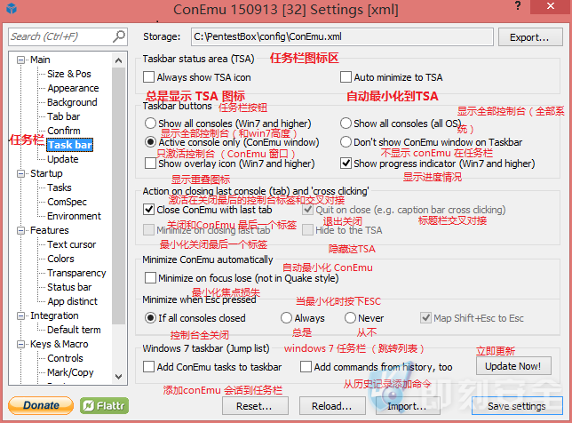The width and height of the screenshot is (572, 423).
Task: Open Tasks settings page
Action: tap(60, 188)
